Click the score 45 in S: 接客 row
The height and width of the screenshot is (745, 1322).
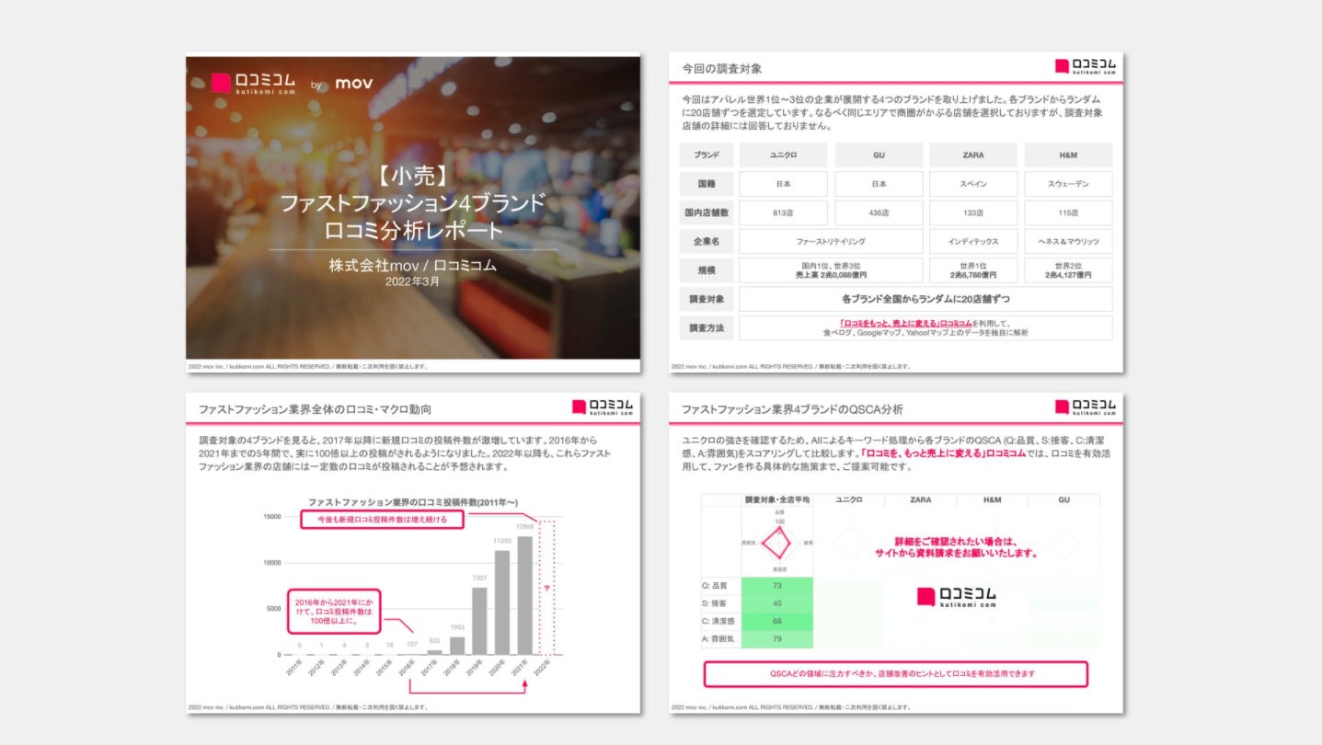tap(777, 603)
